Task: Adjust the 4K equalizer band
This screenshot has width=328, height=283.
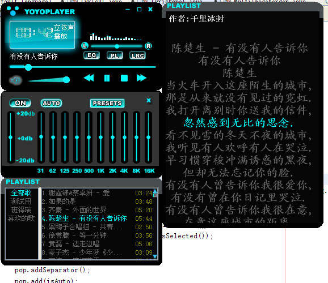Action: click(125, 137)
